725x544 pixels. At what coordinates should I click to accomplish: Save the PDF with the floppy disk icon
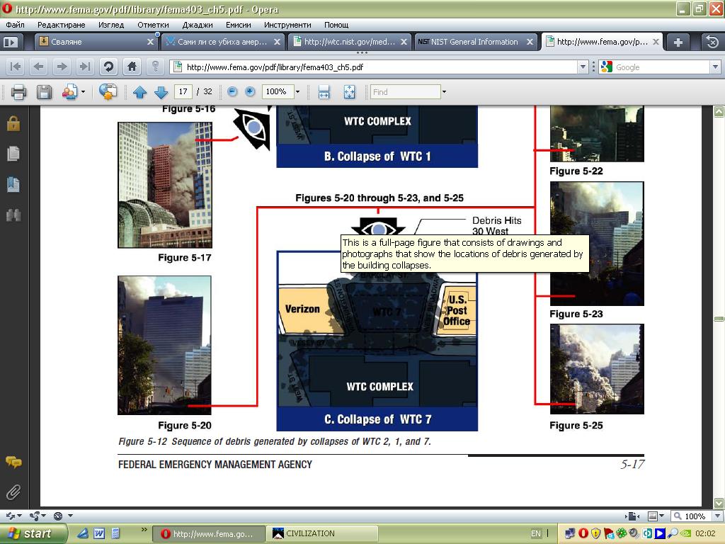(44, 92)
